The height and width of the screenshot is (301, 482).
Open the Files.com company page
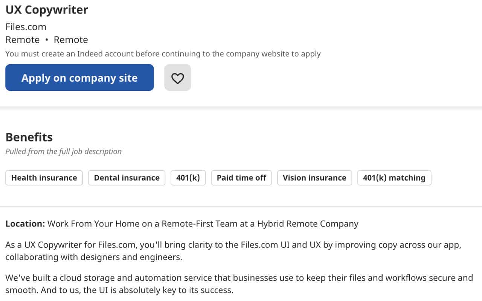point(26,27)
